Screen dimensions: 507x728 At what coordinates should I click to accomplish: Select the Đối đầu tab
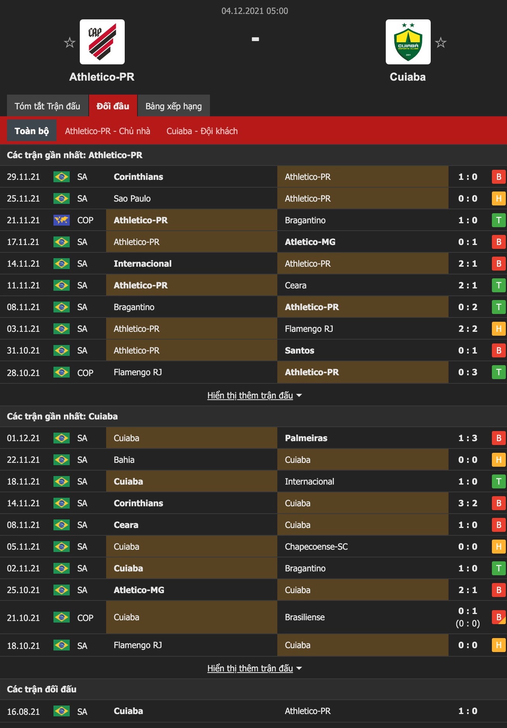pos(113,106)
